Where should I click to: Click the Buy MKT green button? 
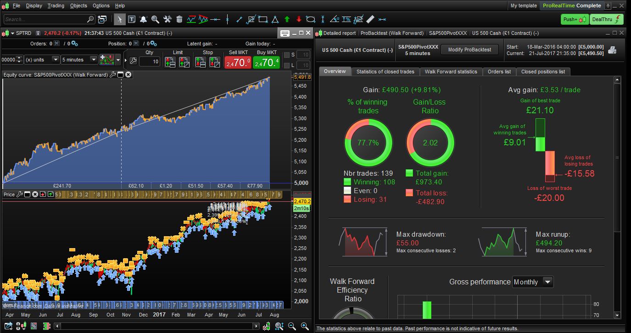click(x=267, y=62)
